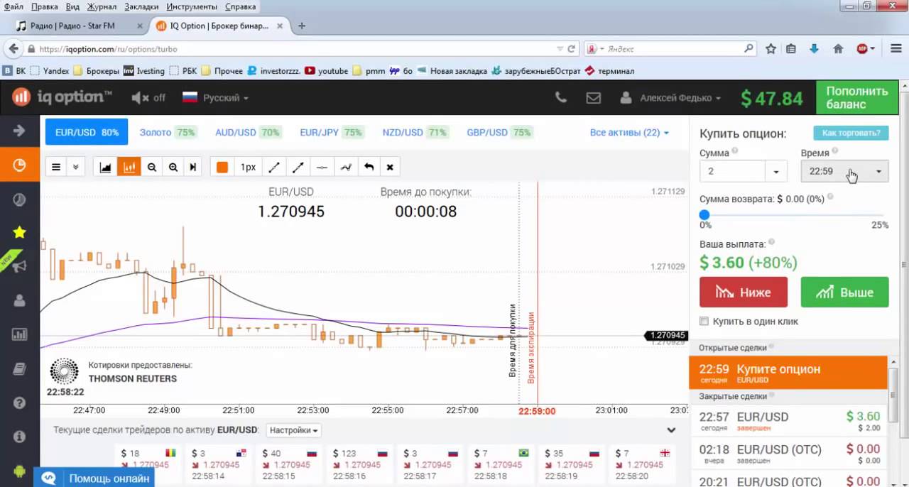Undo last drawing with the arrow icon
This screenshot has height=487, width=909.
pos(369,168)
